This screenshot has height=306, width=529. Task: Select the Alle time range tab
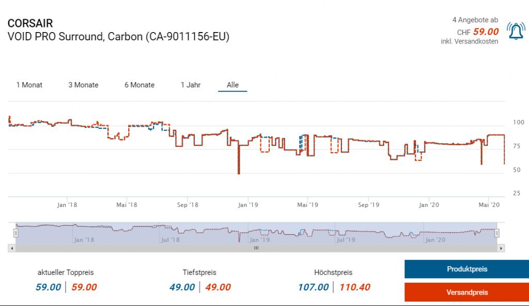pyautogui.click(x=232, y=85)
